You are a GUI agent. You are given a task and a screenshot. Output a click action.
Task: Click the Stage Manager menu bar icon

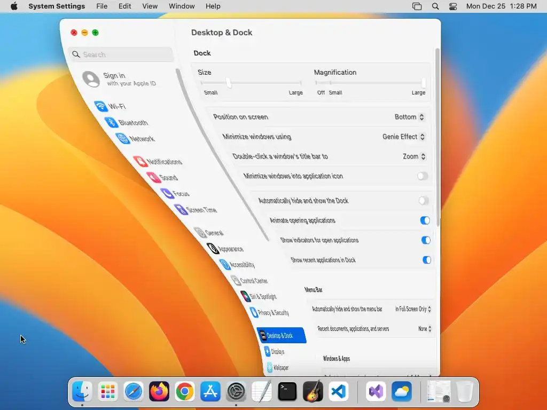417,6
